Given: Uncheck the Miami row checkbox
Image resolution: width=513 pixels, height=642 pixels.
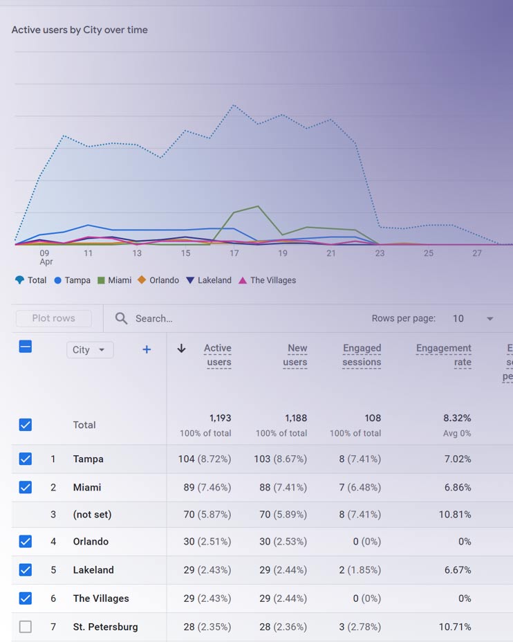Looking at the screenshot, I should pos(26,487).
